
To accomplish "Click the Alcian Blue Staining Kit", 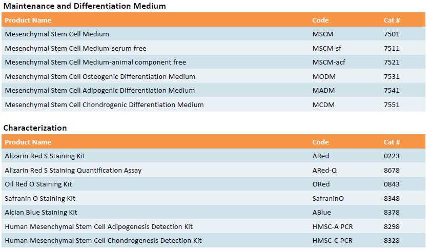I will [41, 213].
